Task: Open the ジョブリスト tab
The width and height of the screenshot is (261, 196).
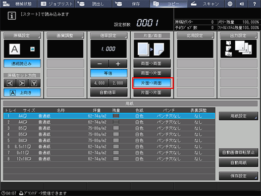Action: point(56,4)
